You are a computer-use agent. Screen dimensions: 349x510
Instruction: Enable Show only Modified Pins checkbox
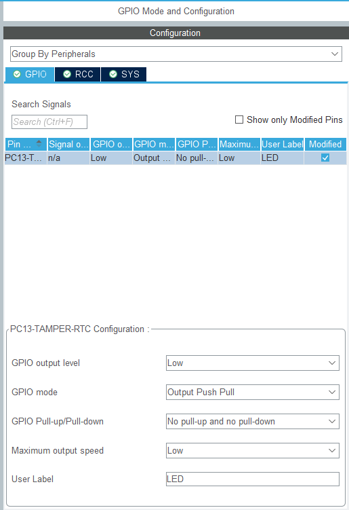pyautogui.click(x=239, y=120)
